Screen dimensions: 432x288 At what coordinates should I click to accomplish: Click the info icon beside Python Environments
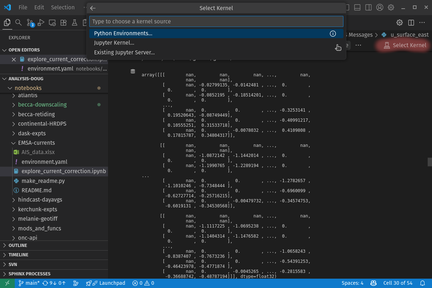[x=333, y=33]
